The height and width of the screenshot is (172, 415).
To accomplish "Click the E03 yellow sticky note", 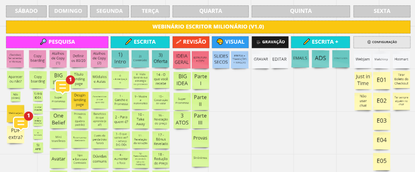I will click(381, 121).
